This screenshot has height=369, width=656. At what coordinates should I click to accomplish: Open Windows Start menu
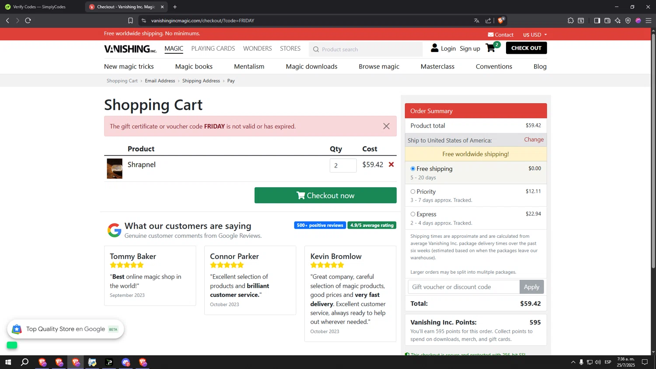pyautogui.click(x=8, y=362)
